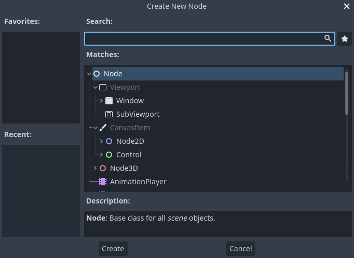Expand the Window node children
Viewport: 354px width, 258px height.
pyautogui.click(x=102, y=101)
